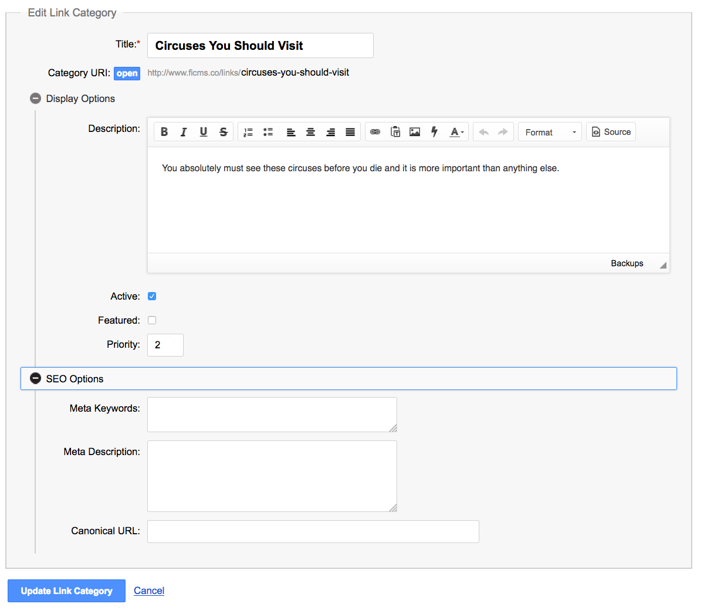
Task: Enable the Featured checkbox
Action: pos(152,320)
